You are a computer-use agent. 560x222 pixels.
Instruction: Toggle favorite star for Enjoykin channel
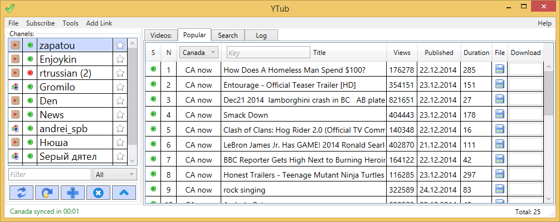(x=120, y=59)
